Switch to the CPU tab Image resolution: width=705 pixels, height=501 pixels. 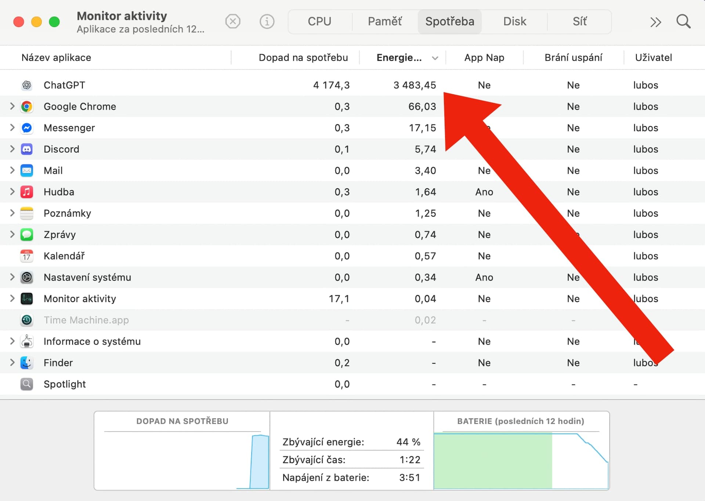(319, 22)
